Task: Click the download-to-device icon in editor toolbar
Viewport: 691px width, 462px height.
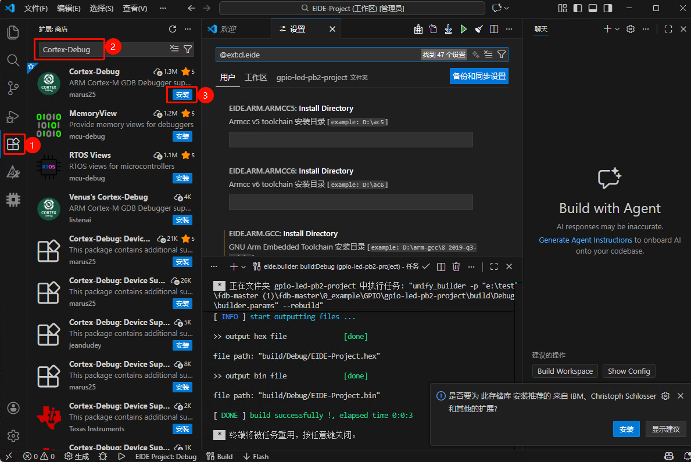Action: click(448, 29)
